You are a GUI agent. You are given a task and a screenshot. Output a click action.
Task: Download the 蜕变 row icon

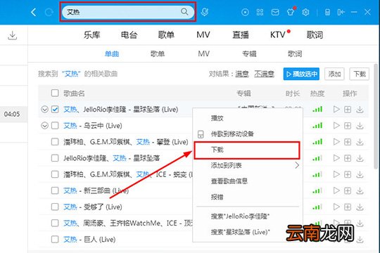360,174
